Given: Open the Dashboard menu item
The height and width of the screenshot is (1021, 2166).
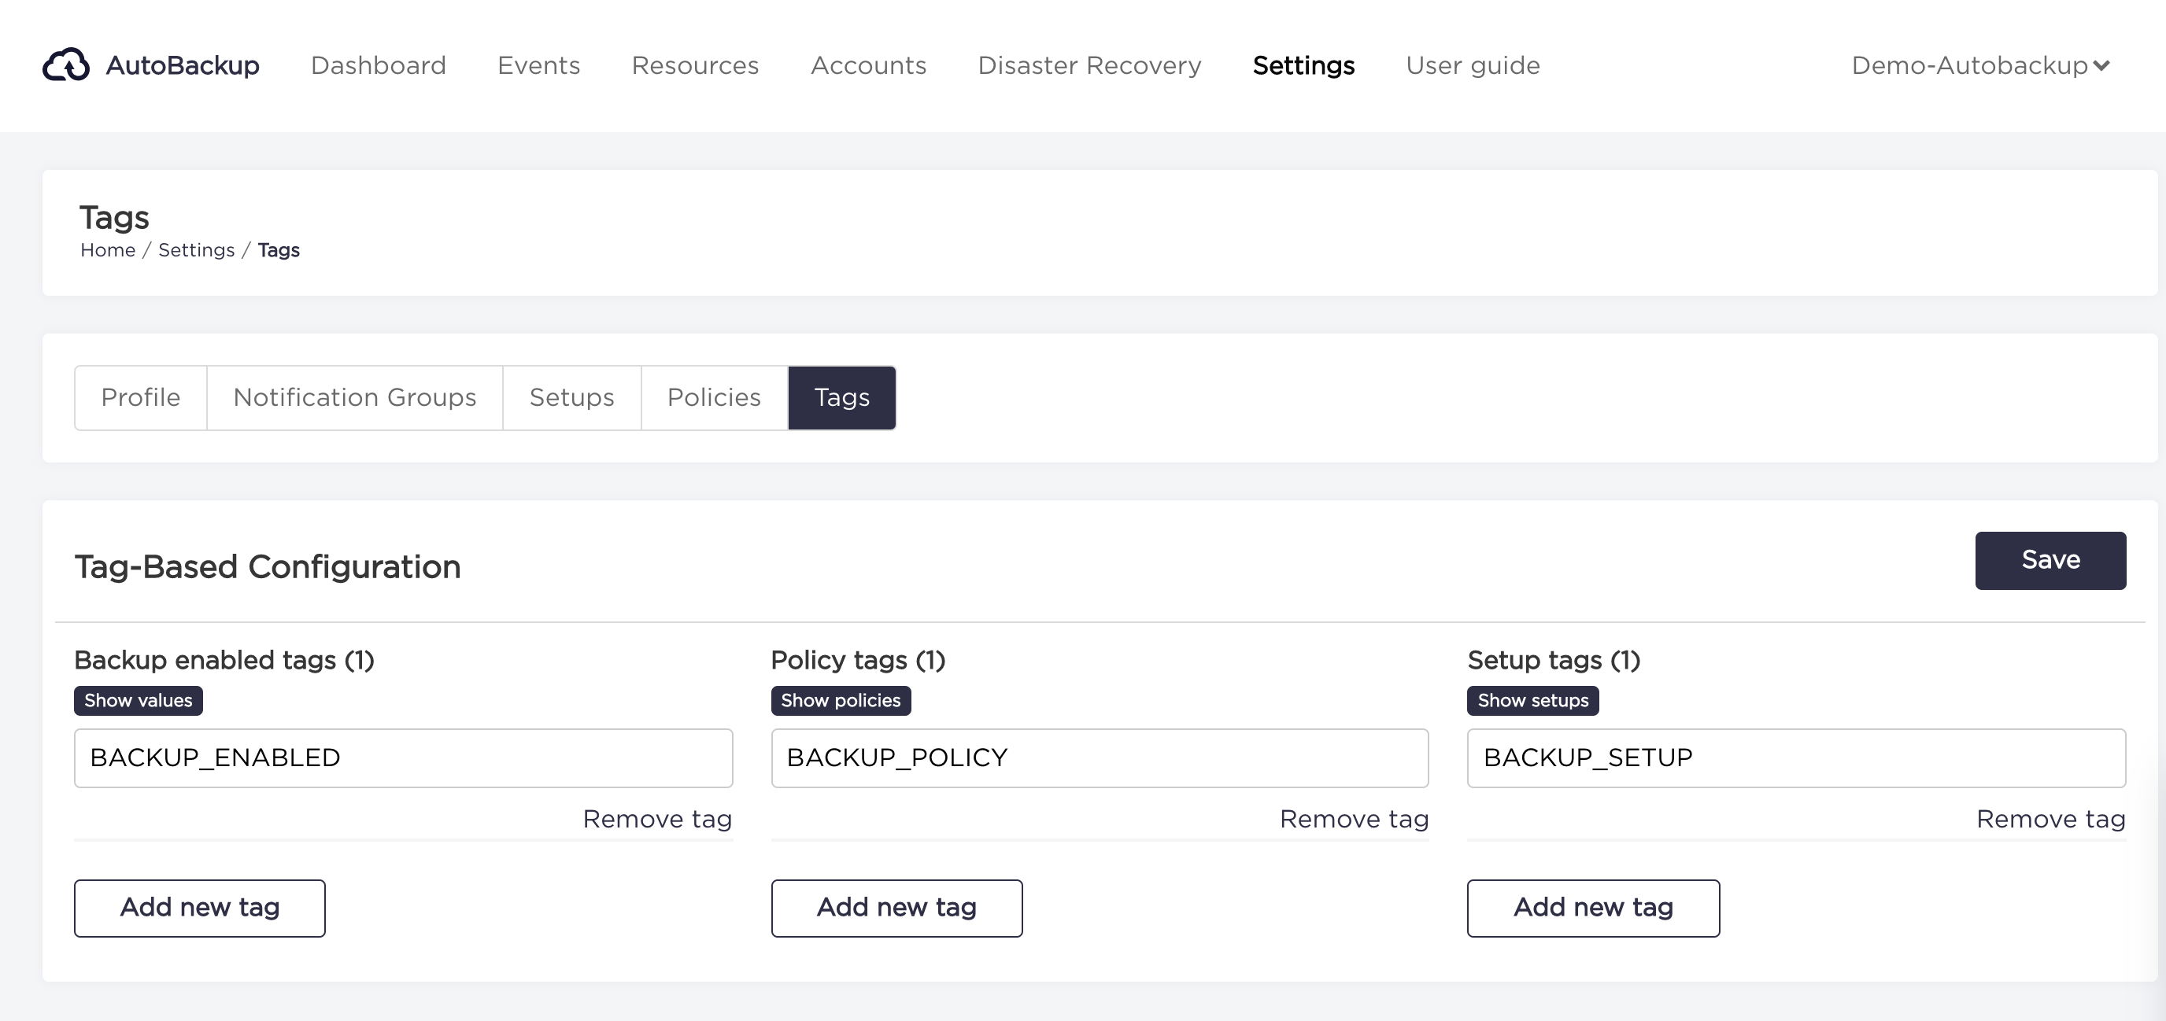Looking at the screenshot, I should tap(378, 65).
